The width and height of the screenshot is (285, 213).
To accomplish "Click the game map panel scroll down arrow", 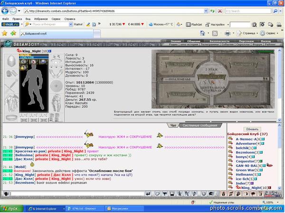I will [280, 120].
